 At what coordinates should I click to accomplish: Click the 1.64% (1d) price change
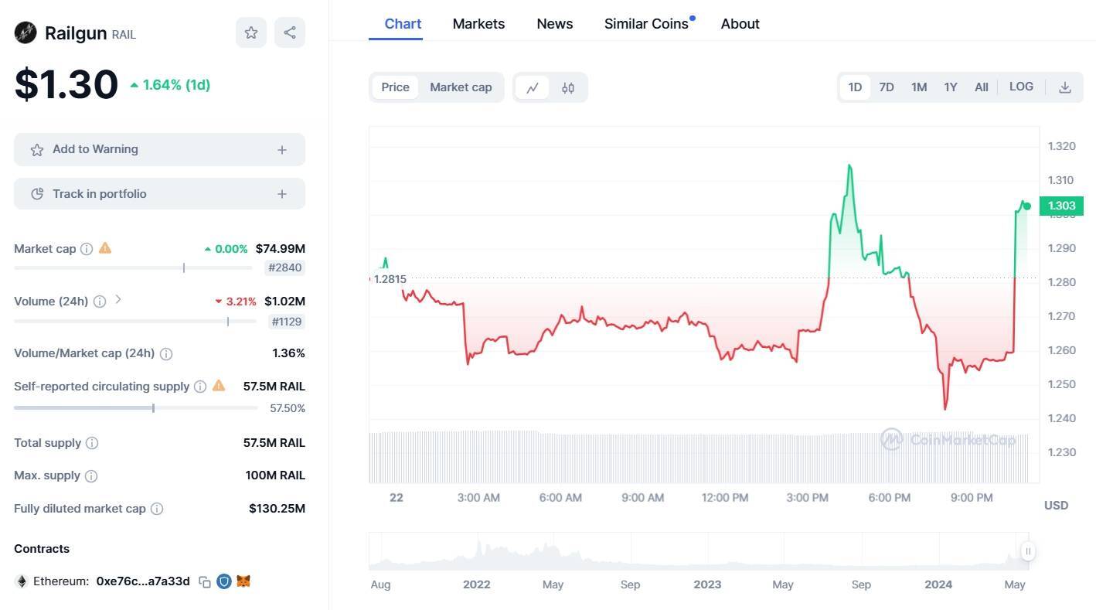coord(170,85)
